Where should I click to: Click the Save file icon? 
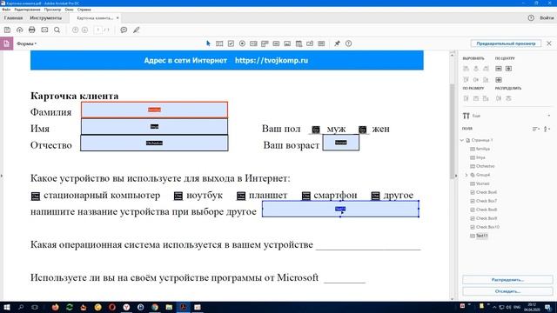tap(7, 30)
